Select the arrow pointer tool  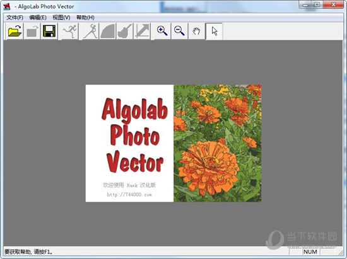(x=214, y=31)
